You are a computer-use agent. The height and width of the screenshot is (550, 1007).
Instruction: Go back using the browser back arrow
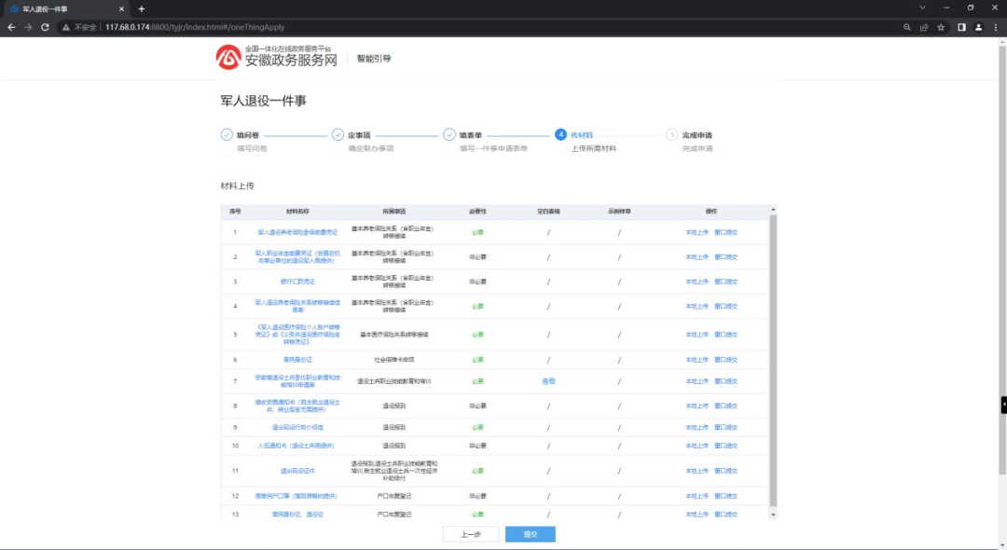click(11, 28)
